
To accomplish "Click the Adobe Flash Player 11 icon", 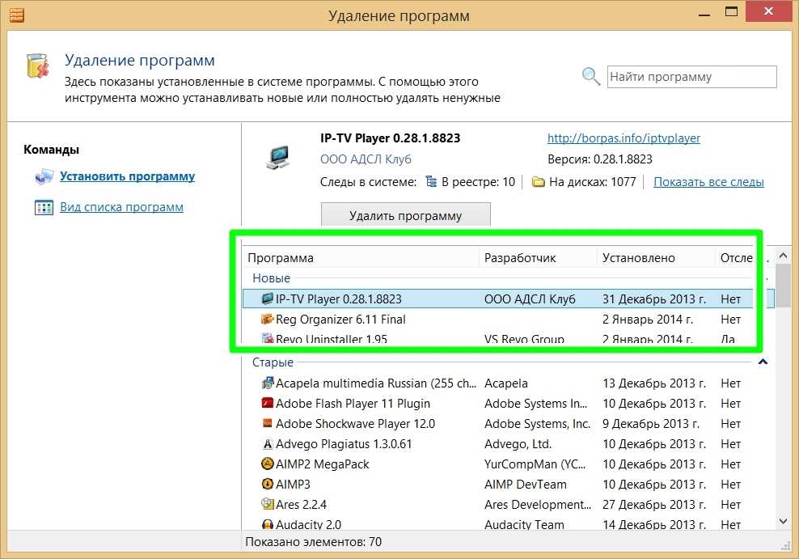I will 268,404.
